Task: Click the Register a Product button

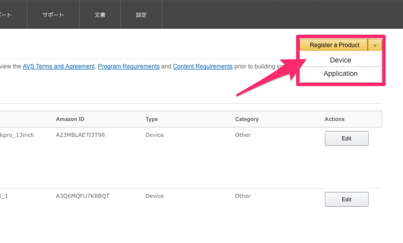Action: point(334,45)
